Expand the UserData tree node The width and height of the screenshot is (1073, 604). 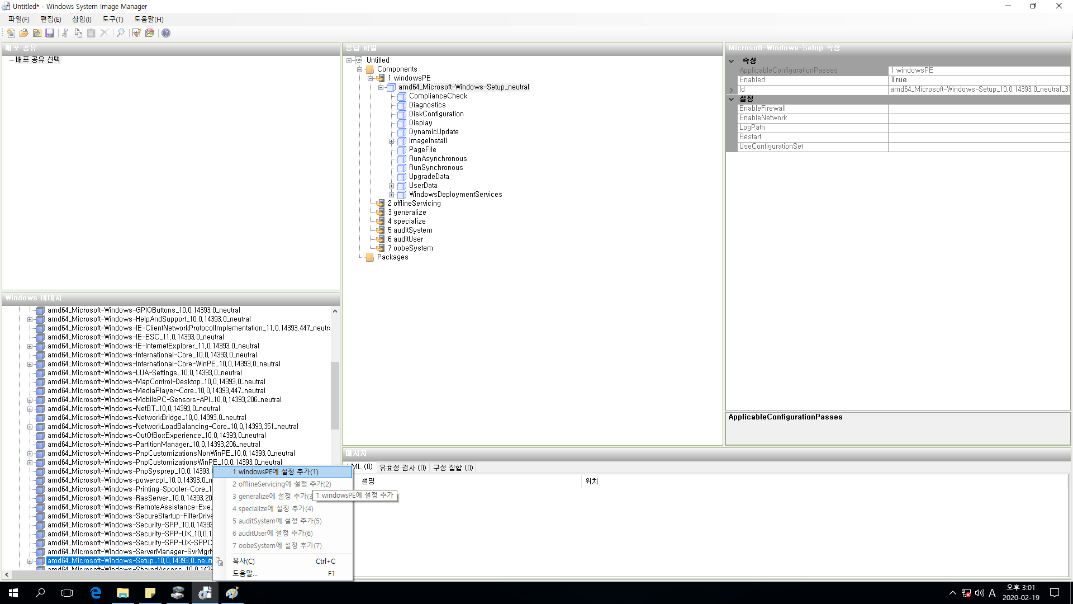391,186
